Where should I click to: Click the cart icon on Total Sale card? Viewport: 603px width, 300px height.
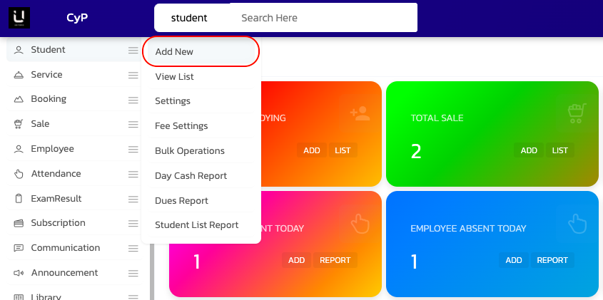pos(576,113)
